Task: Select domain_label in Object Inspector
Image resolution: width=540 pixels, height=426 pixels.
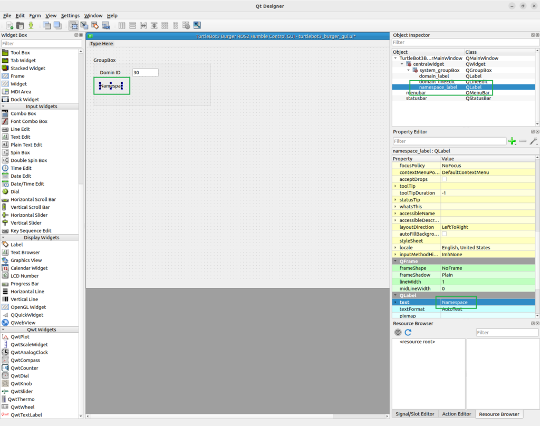Action: tap(434, 76)
